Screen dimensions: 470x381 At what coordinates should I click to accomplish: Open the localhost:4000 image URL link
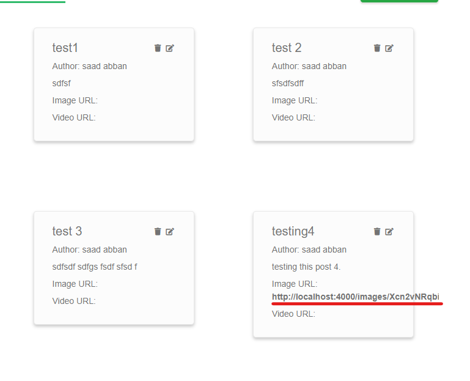356,297
